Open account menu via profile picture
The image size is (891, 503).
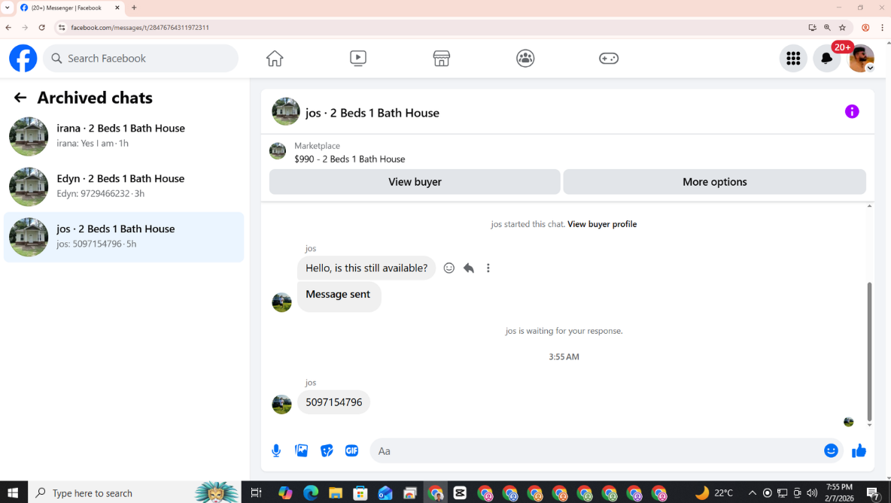point(861,59)
